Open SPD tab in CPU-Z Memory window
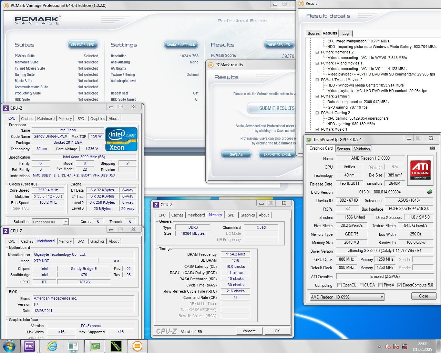The width and height of the screenshot is (441, 353). tap(231, 215)
